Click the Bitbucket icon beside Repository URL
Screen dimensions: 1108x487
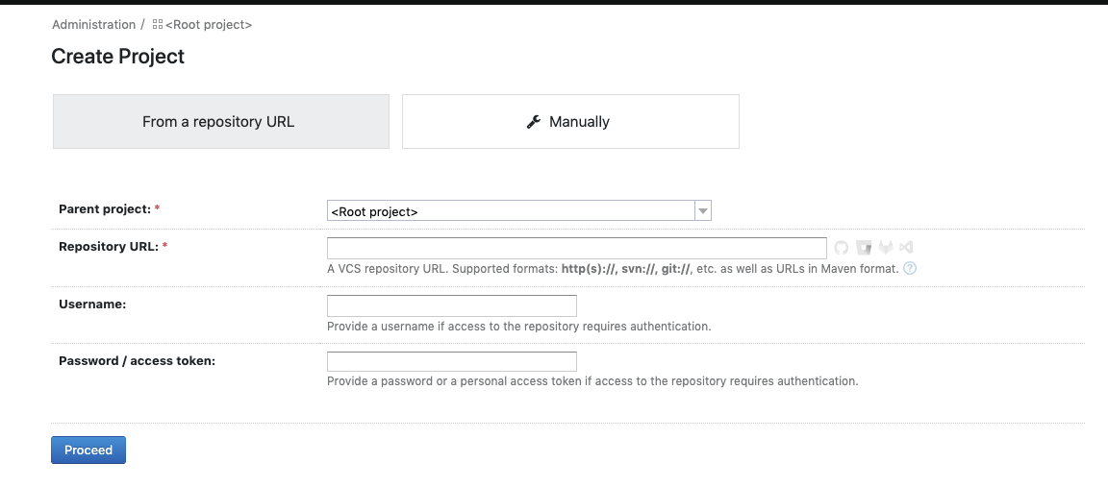tap(864, 248)
